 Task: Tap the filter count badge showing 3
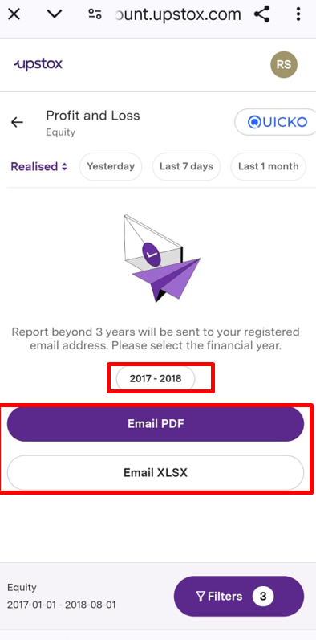263,597
